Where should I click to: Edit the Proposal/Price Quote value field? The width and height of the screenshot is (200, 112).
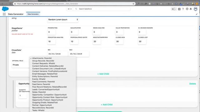coord(74,41)
